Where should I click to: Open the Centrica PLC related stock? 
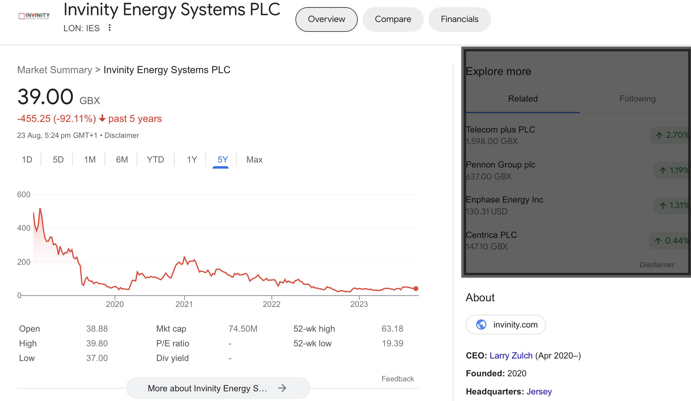click(x=578, y=241)
